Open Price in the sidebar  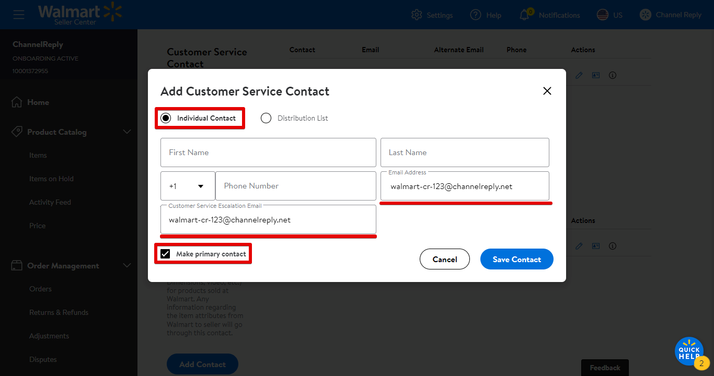(38, 226)
